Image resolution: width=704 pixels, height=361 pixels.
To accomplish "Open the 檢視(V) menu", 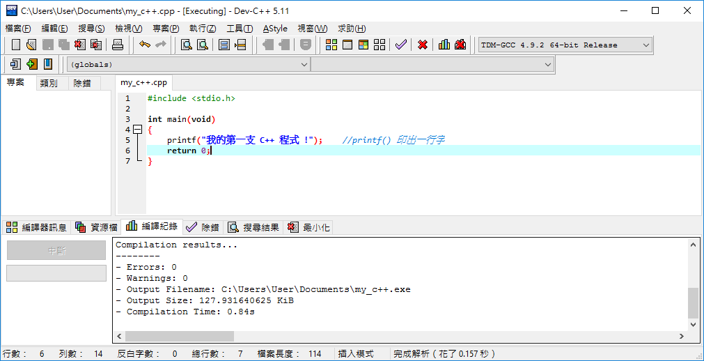I will click(x=129, y=29).
